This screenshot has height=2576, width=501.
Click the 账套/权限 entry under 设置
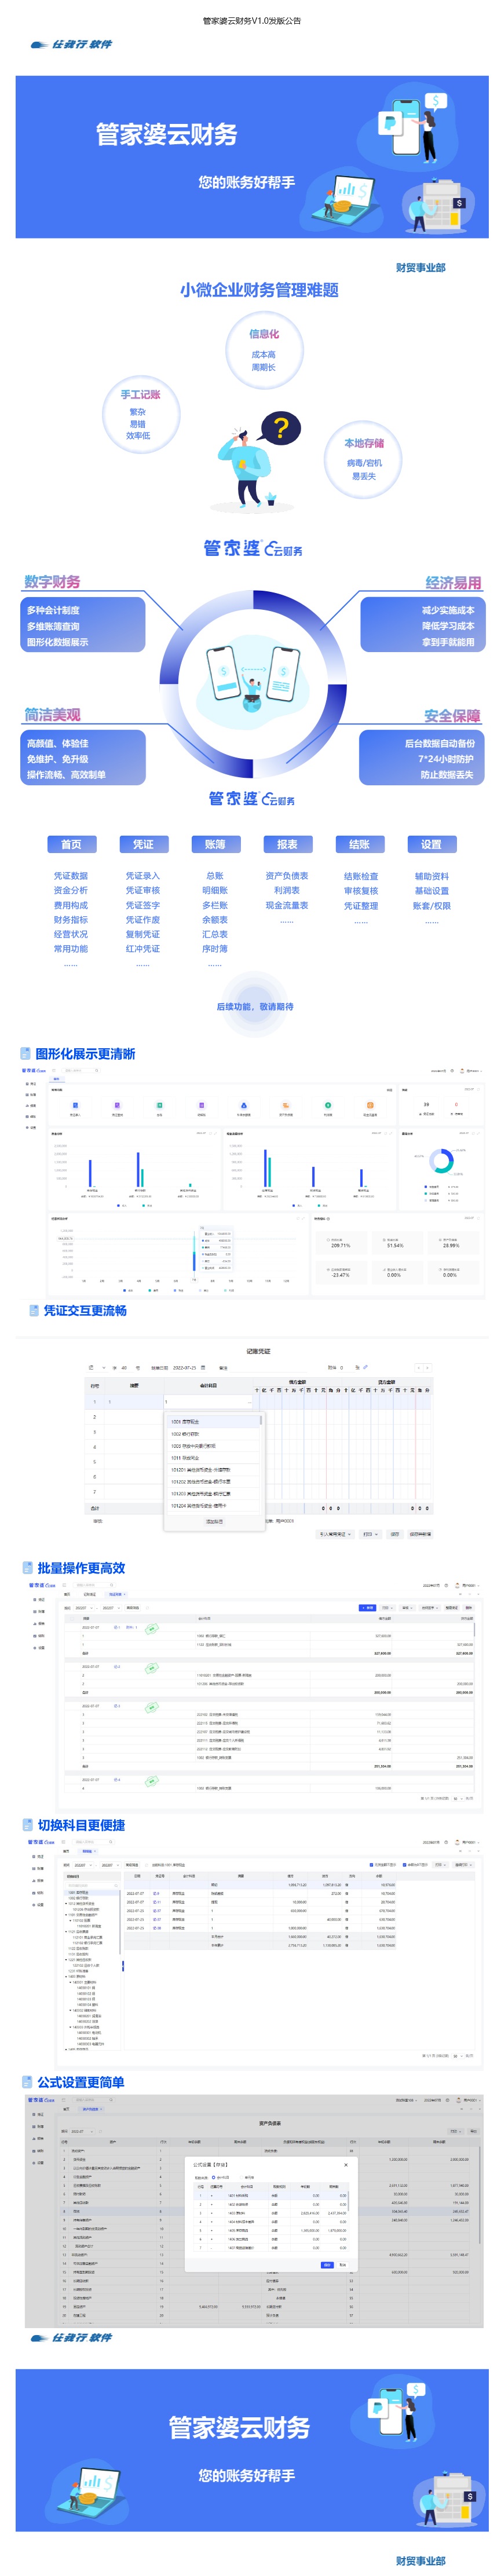(432, 905)
